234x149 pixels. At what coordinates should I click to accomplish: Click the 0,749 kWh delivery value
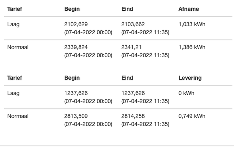tap(192, 116)
